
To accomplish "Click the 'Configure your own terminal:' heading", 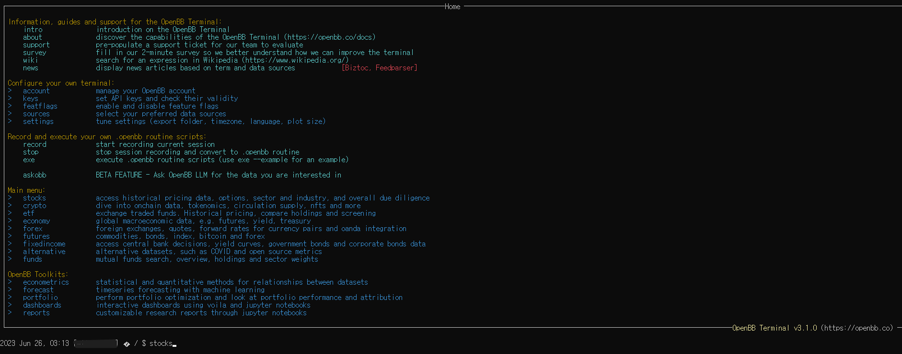I will [61, 83].
